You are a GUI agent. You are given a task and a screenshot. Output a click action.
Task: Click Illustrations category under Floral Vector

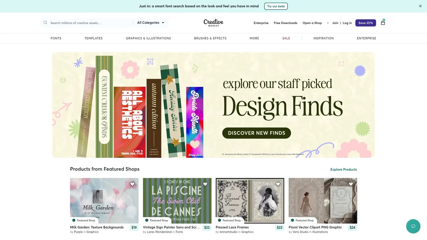click(x=320, y=232)
